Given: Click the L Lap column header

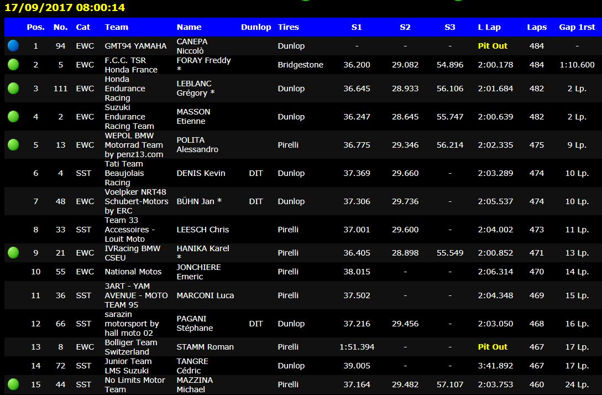Looking at the screenshot, I should (489, 27).
